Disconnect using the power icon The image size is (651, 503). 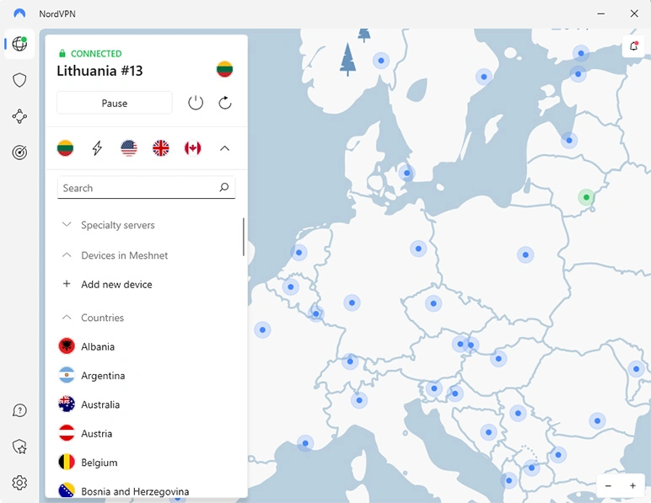pos(196,103)
